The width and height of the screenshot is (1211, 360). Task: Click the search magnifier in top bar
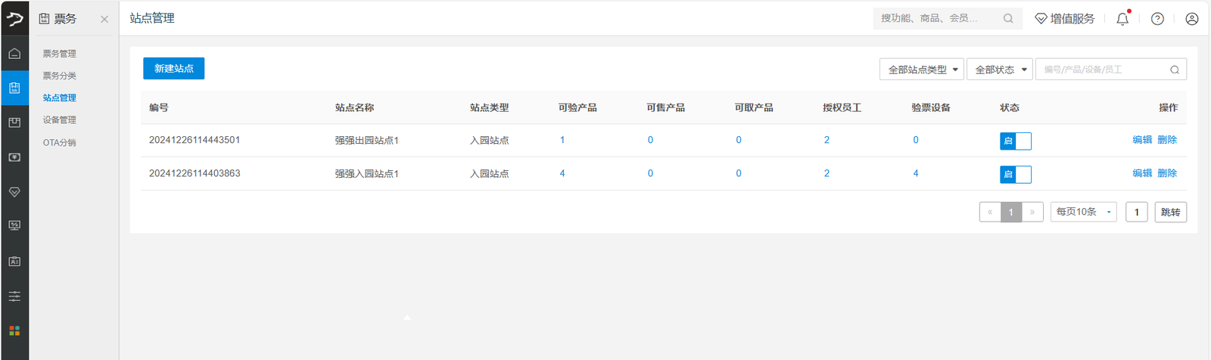point(1008,18)
